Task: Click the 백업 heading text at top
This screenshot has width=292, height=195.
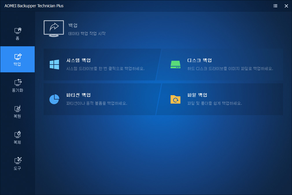Action: [73, 25]
